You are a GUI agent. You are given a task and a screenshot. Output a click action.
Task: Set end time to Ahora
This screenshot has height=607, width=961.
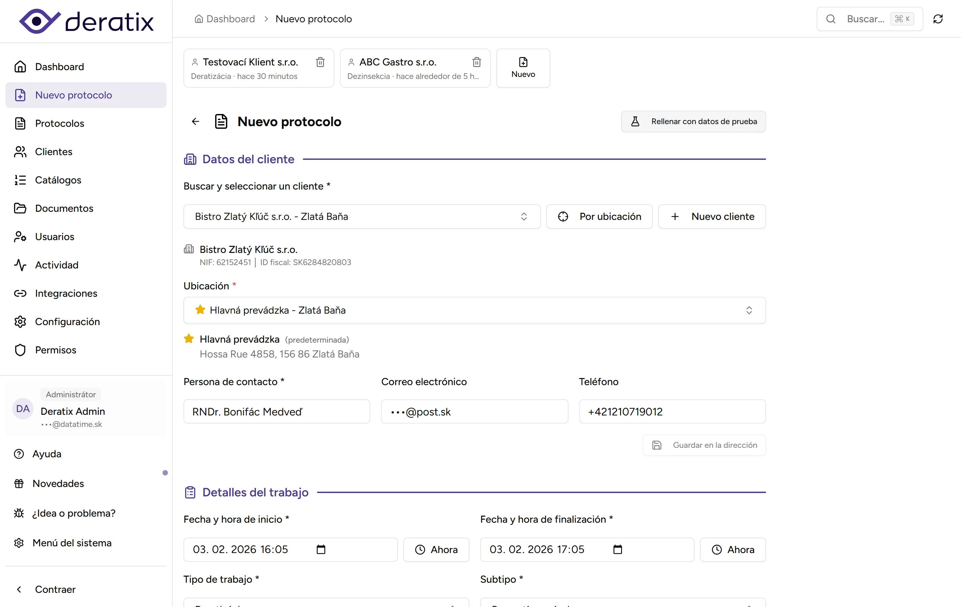click(x=733, y=550)
